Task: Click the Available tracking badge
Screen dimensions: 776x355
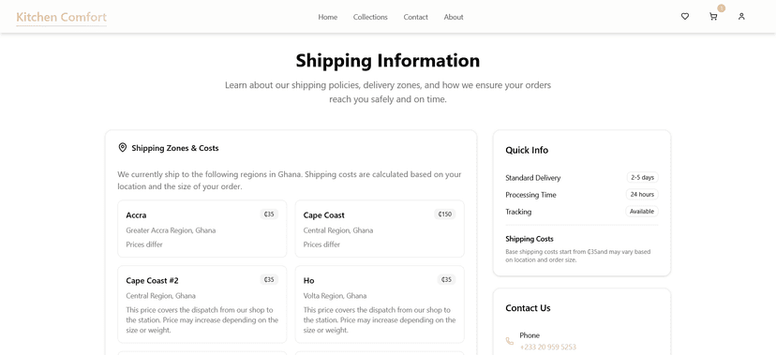Action: click(642, 211)
